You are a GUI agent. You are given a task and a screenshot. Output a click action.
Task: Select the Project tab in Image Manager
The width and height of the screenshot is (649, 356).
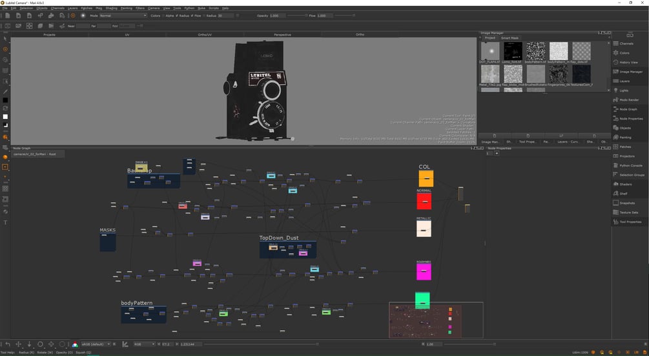pos(490,38)
